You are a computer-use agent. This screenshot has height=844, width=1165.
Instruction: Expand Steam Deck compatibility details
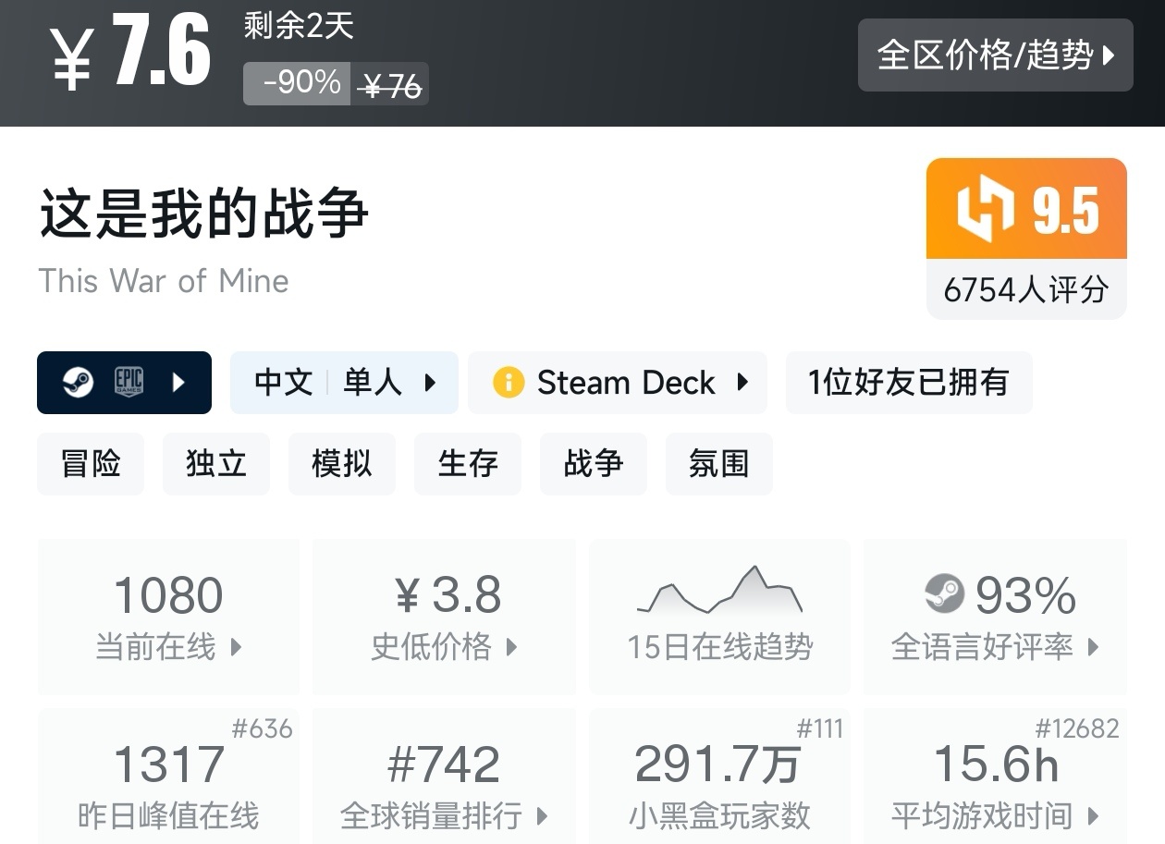point(618,383)
